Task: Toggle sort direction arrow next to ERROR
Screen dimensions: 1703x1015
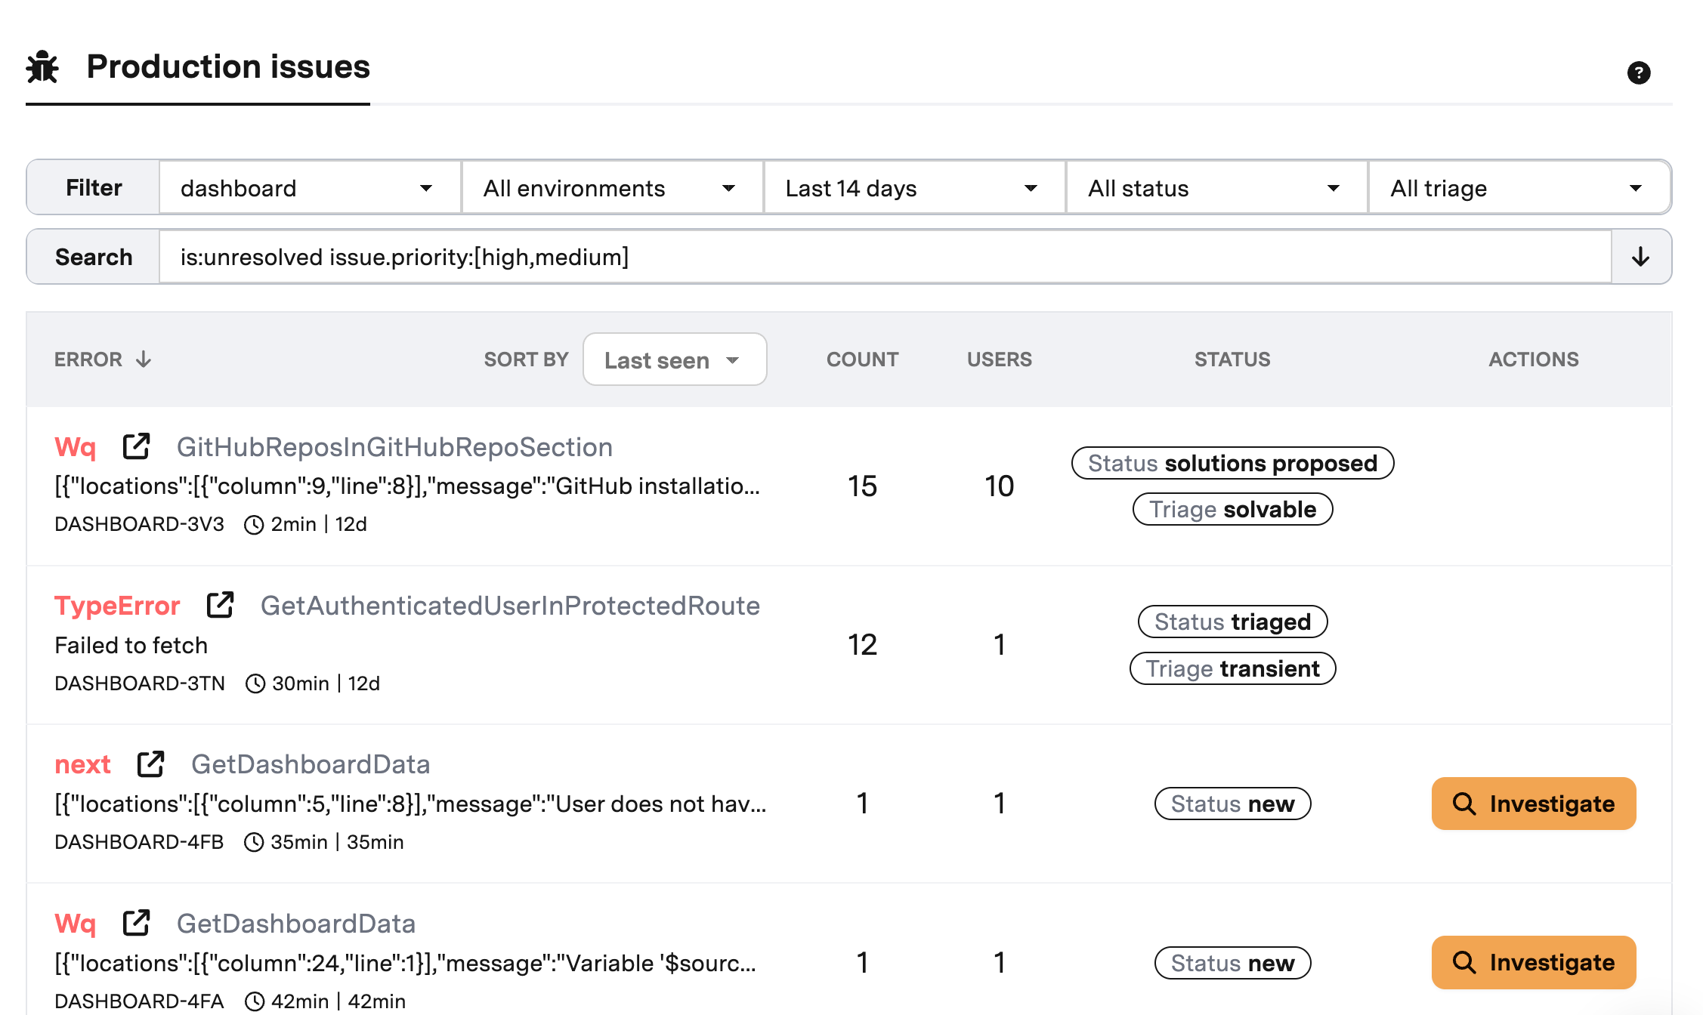Action: point(144,359)
